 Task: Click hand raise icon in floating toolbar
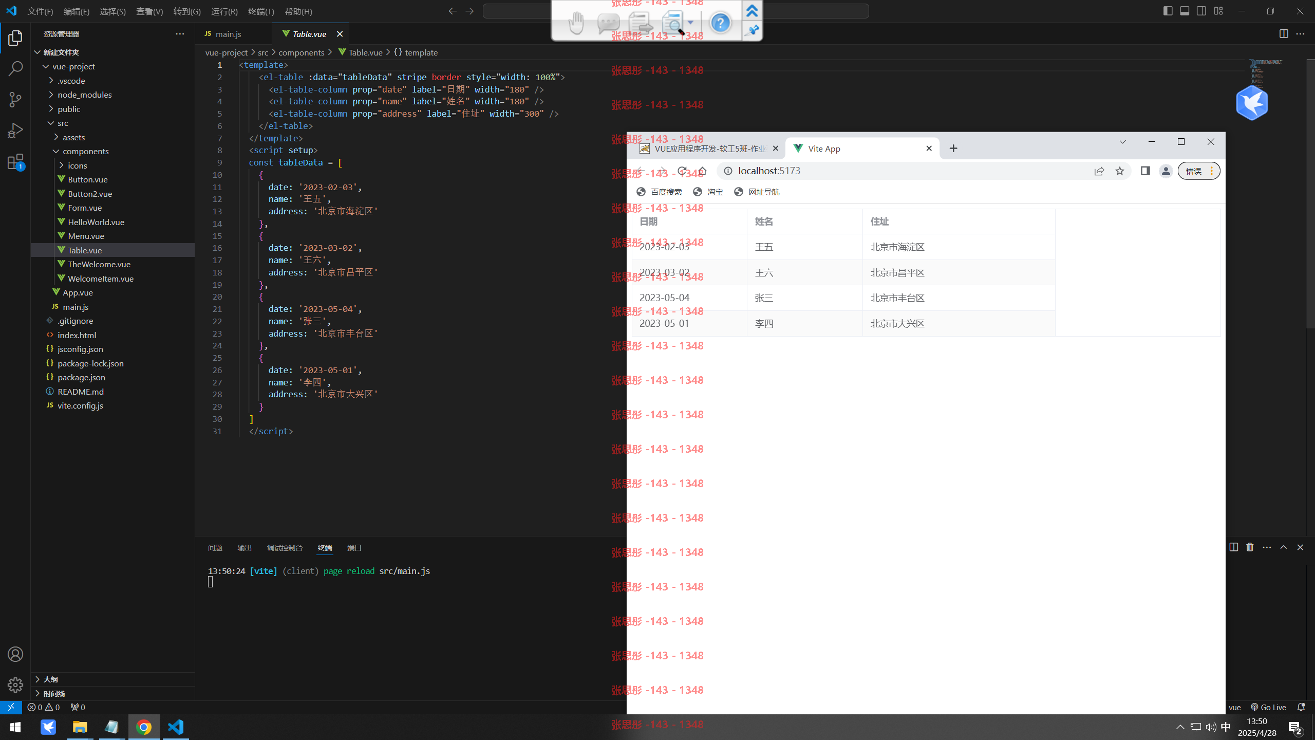577,23
